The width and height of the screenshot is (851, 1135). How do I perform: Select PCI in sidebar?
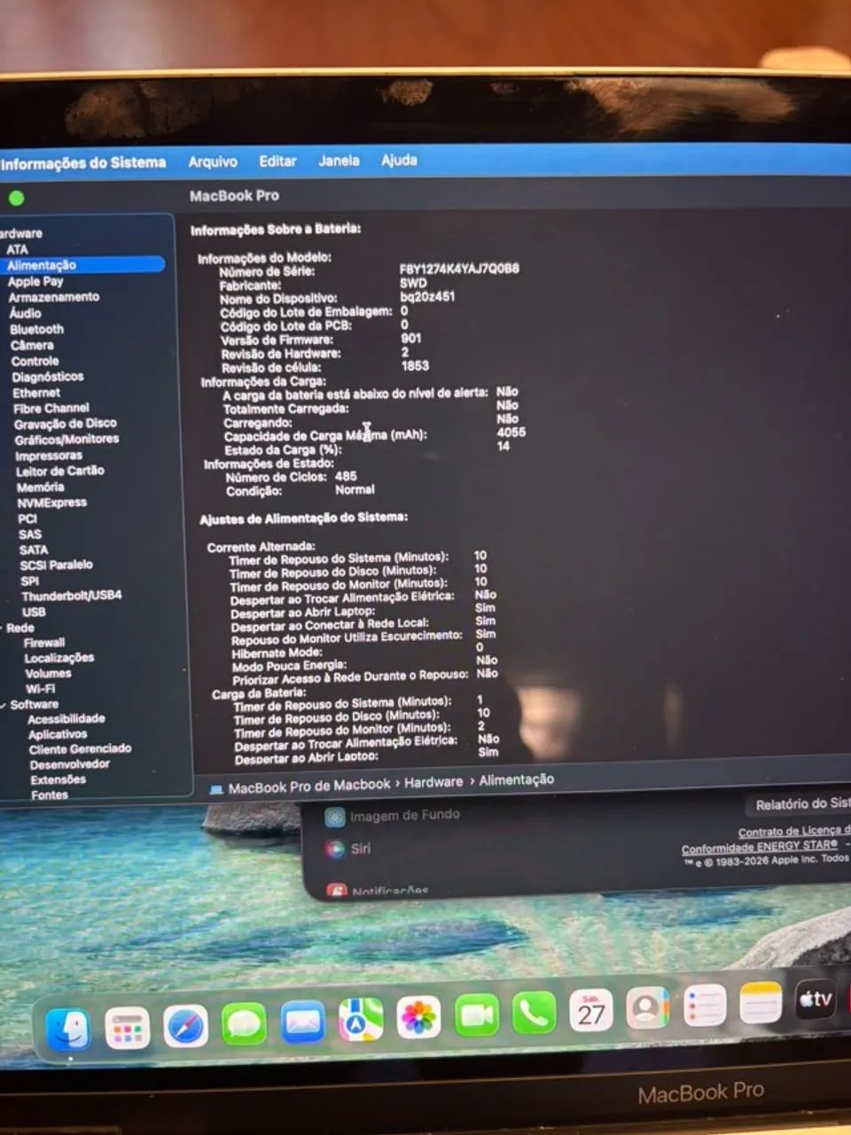click(27, 519)
